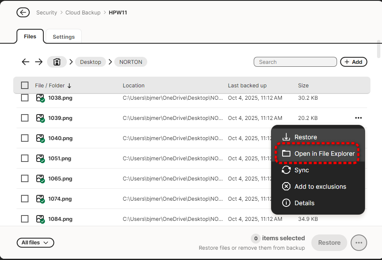Click the 1051.png image file icon
The height and width of the screenshot is (260, 382).
(x=40, y=159)
